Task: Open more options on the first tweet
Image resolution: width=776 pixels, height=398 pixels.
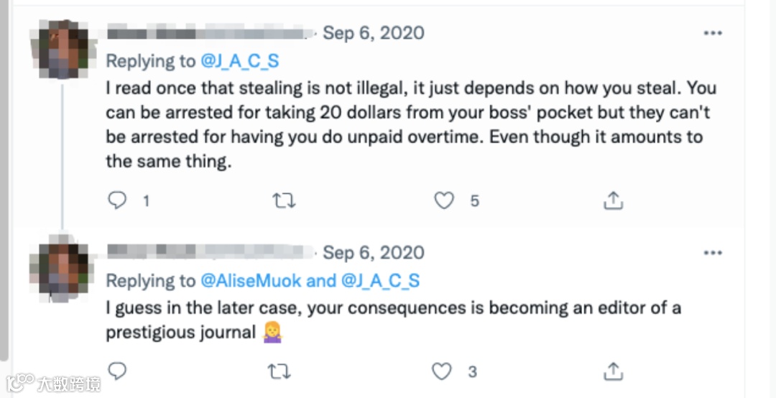Action: [712, 33]
